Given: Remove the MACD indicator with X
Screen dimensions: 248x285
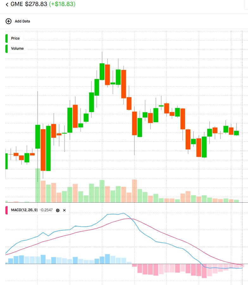Looking at the screenshot, I should coord(64,210).
